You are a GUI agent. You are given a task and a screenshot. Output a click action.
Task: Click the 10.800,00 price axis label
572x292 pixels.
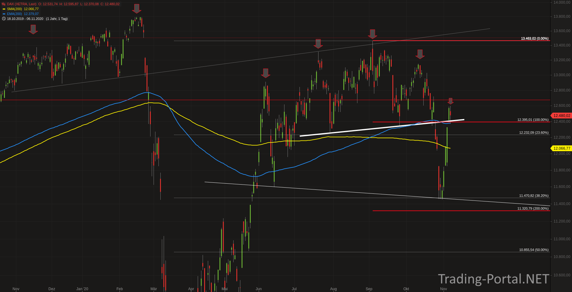coord(562,257)
